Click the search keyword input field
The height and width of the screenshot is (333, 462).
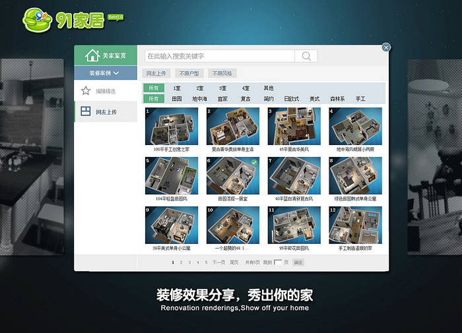click(220, 56)
